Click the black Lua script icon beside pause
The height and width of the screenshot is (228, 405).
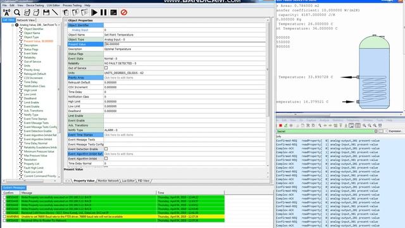tap(114, 13)
